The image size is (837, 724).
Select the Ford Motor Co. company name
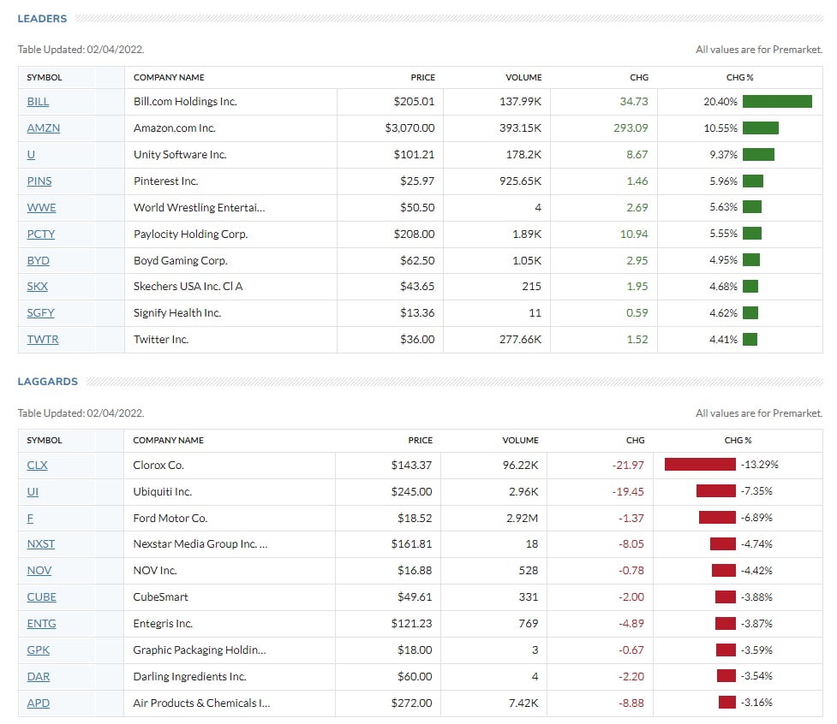pyautogui.click(x=170, y=519)
